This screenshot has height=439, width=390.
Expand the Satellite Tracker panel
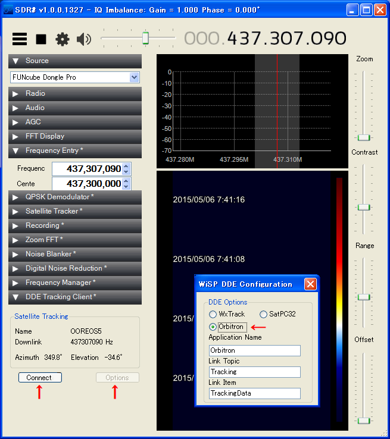(75, 211)
